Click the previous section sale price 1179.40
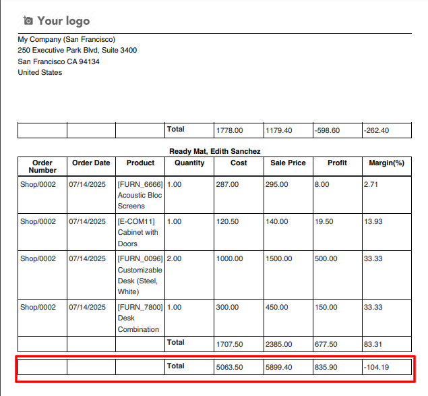Image resolution: width=428 pixels, height=396 pixels. [x=278, y=130]
